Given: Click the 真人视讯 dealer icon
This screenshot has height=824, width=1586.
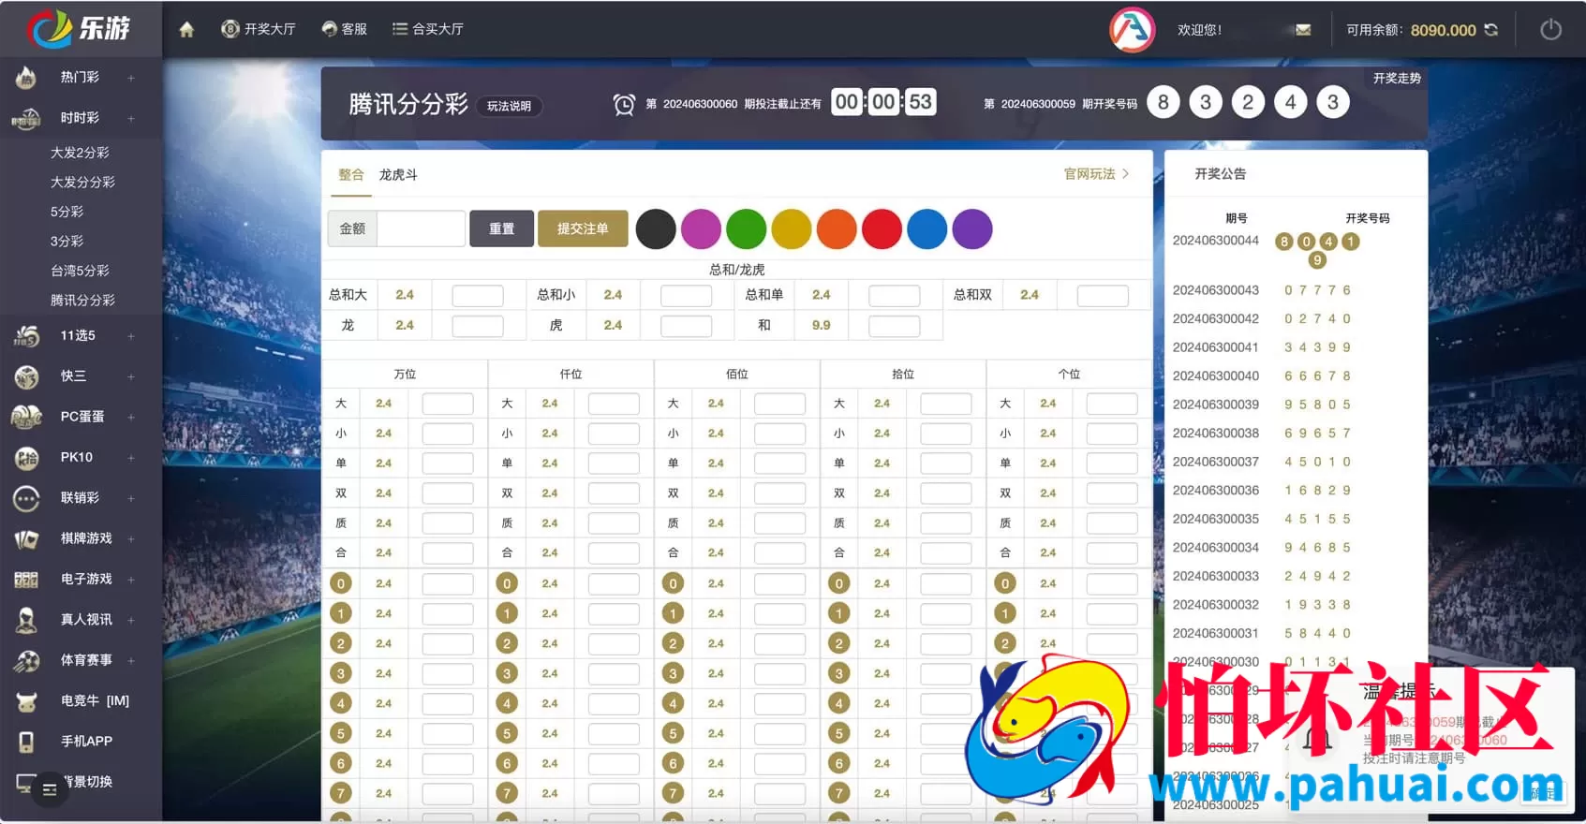Looking at the screenshot, I should pos(26,620).
